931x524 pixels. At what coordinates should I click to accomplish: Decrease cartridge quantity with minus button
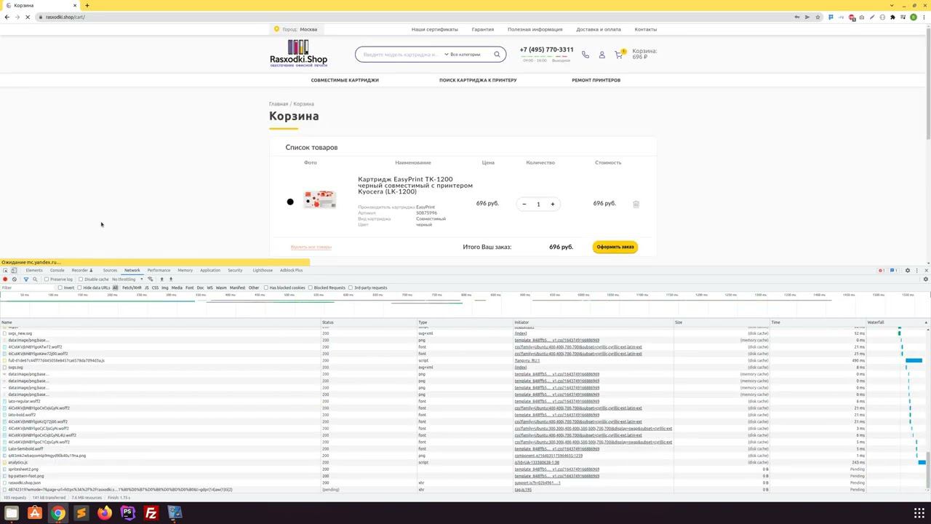[524, 205]
